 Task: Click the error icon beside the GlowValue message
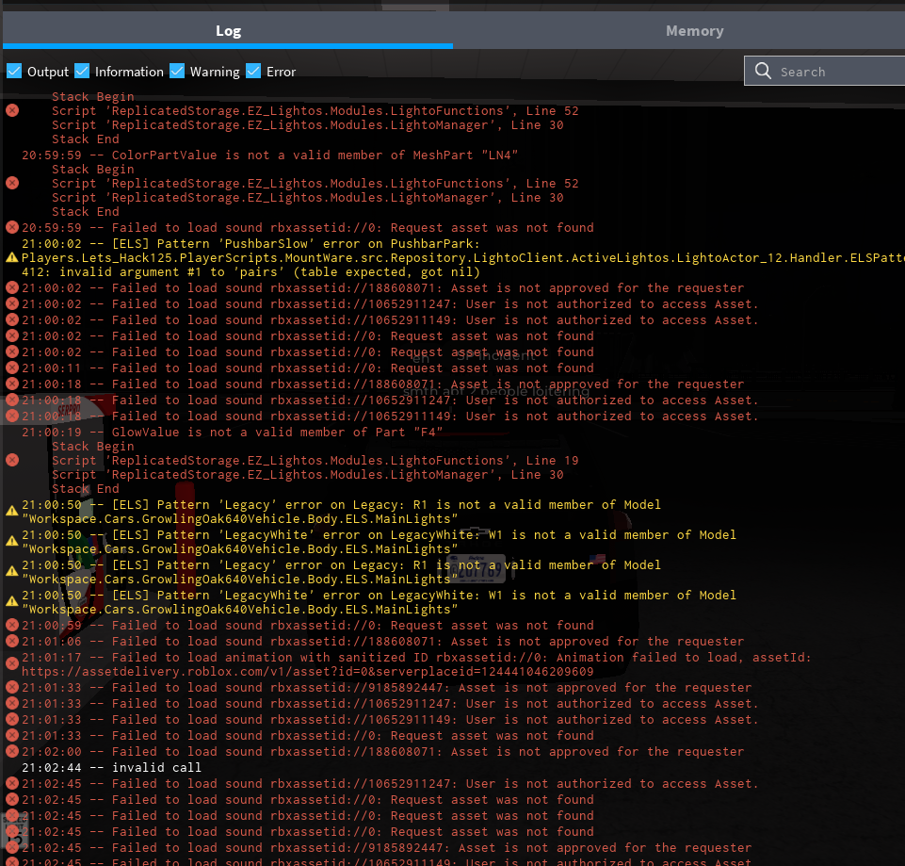[x=12, y=460]
